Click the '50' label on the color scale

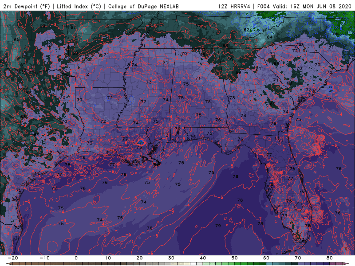tap(235, 258)
